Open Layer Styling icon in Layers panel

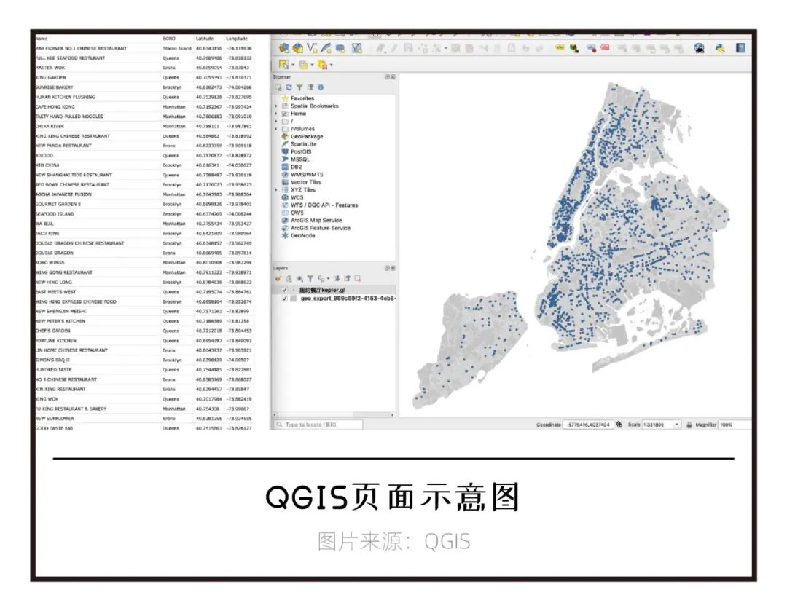[278, 278]
